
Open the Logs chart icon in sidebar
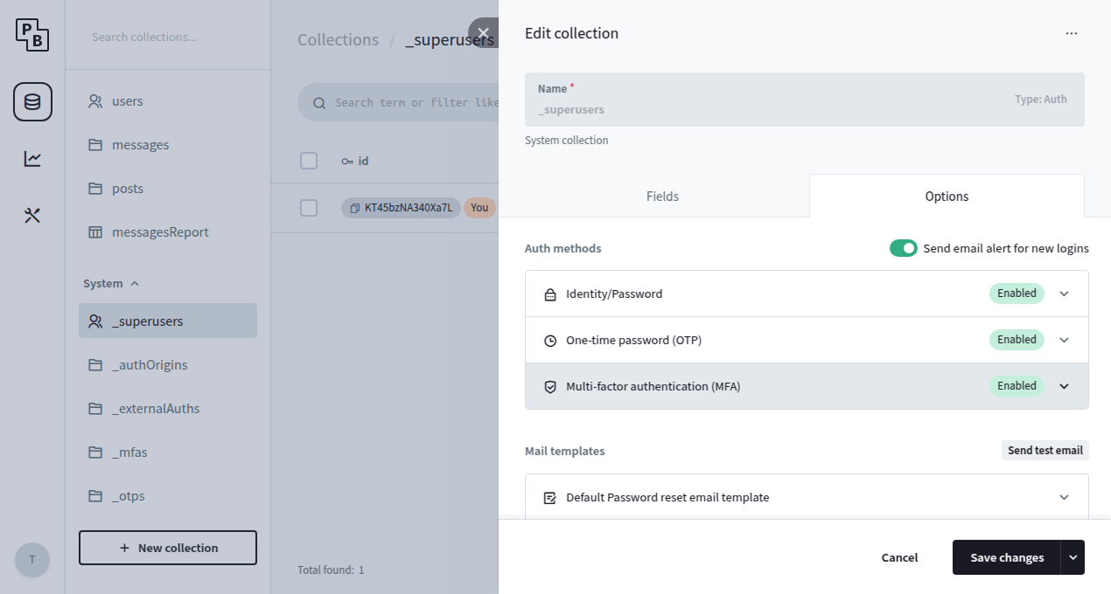tap(32, 158)
